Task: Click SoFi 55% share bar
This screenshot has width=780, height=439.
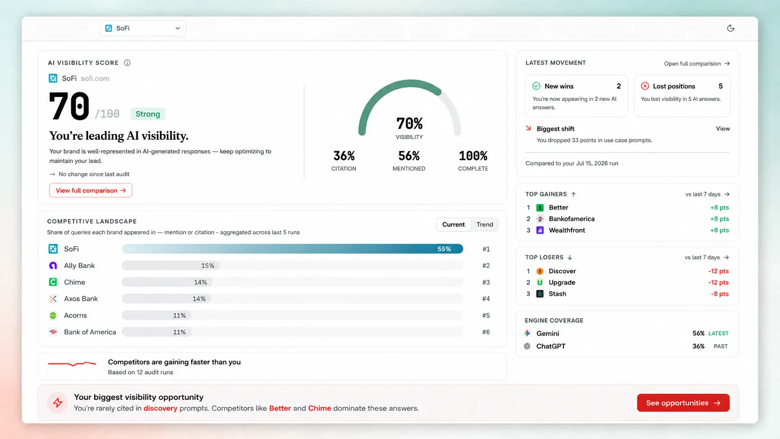Action: [x=292, y=249]
